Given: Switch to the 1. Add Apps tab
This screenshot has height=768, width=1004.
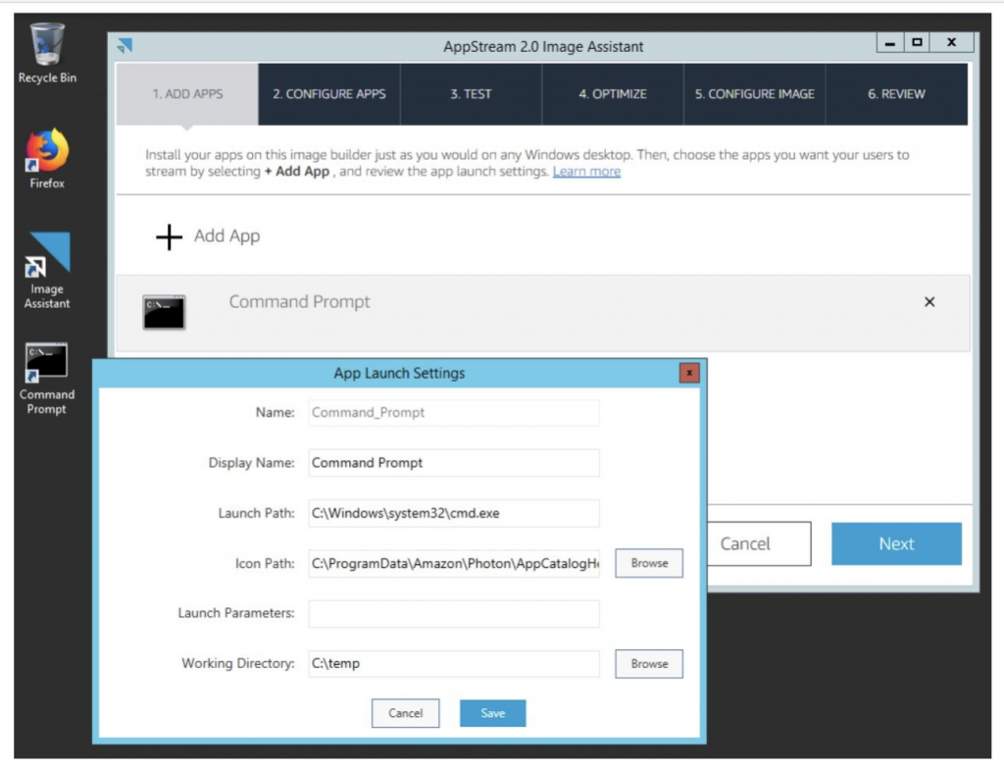Looking at the screenshot, I should [187, 94].
